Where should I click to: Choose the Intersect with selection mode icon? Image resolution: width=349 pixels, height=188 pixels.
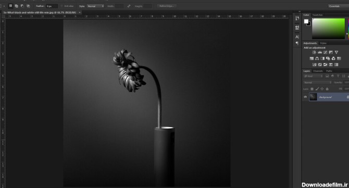pyautogui.click(x=28, y=6)
